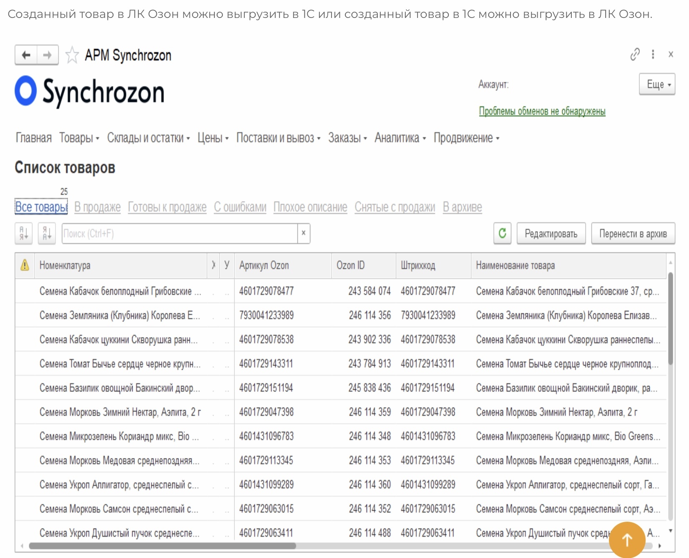Screen dimensions: 689x558
Task: Focus the Поиск (Ctrl+F) search field
Action: pyautogui.click(x=180, y=233)
